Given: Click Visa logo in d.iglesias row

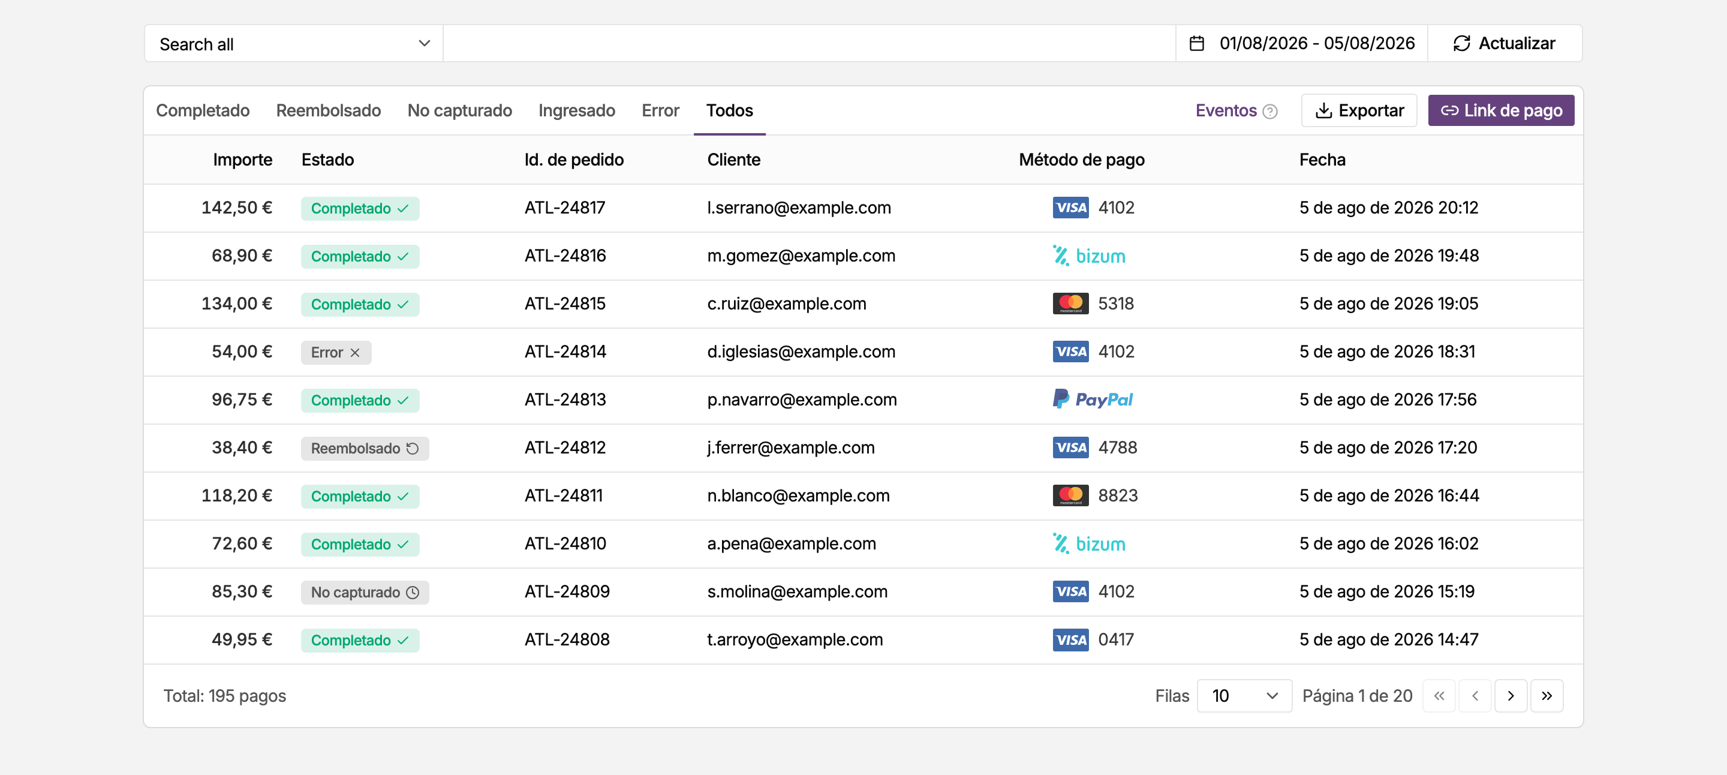Looking at the screenshot, I should coord(1070,352).
